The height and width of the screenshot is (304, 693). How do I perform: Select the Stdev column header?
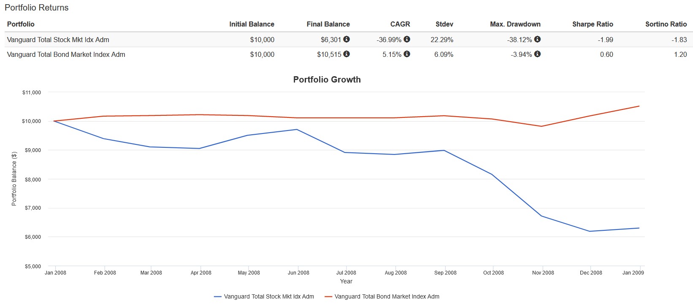click(x=444, y=24)
